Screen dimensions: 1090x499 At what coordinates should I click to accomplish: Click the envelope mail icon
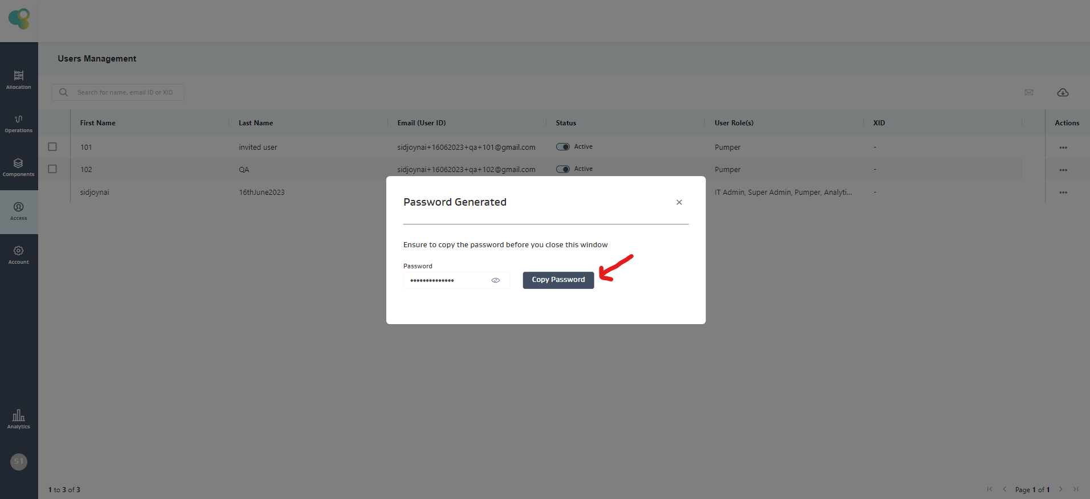coord(1028,92)
